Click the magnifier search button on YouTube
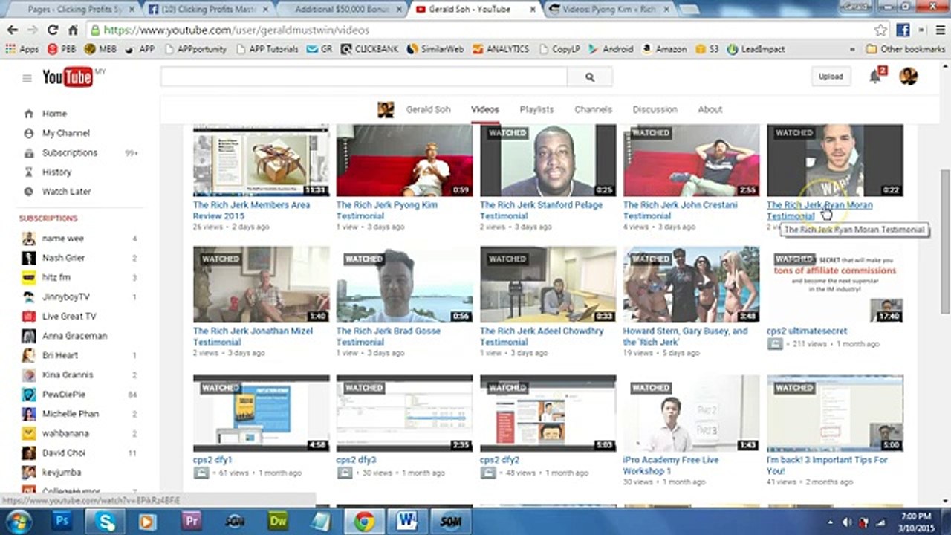951x535 pixels. tap(590, 77)
